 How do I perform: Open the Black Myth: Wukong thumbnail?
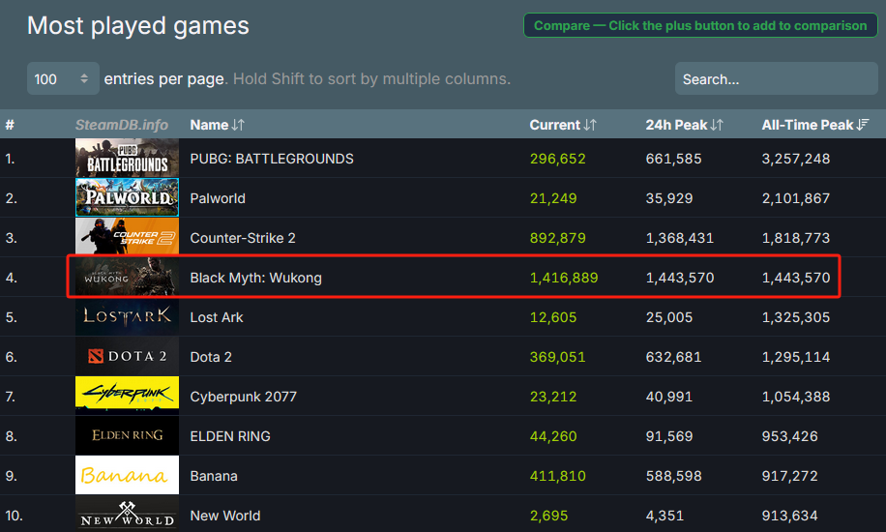(x=127, y=277)
